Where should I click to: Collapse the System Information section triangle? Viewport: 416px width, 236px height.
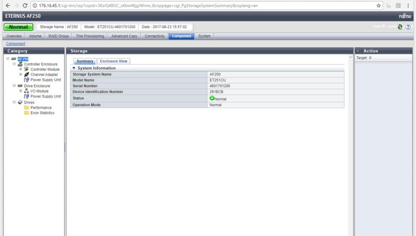(x=74, y=68)
